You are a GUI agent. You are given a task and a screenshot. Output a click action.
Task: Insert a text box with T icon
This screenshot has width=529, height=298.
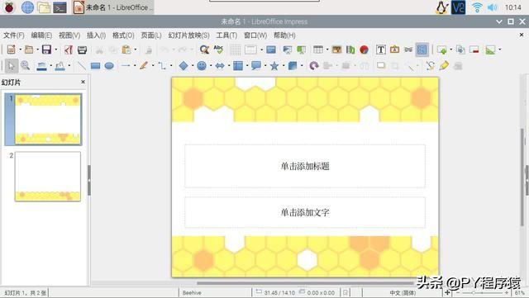[381, 50]
